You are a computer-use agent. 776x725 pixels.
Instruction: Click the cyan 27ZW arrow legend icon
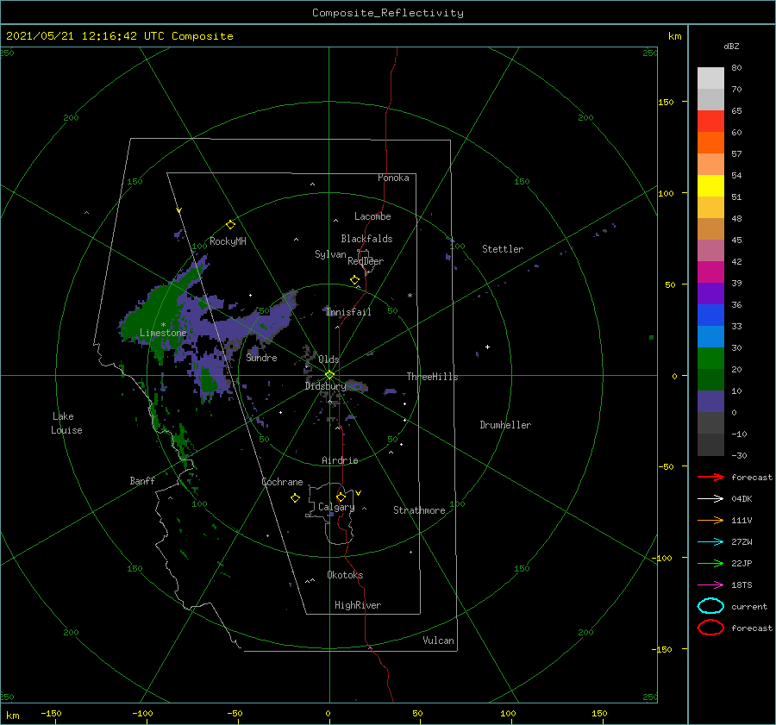pos(710,542)
